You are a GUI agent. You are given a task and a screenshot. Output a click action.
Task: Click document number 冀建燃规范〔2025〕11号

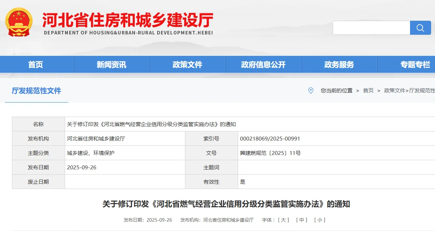click(x=270, y=153)
